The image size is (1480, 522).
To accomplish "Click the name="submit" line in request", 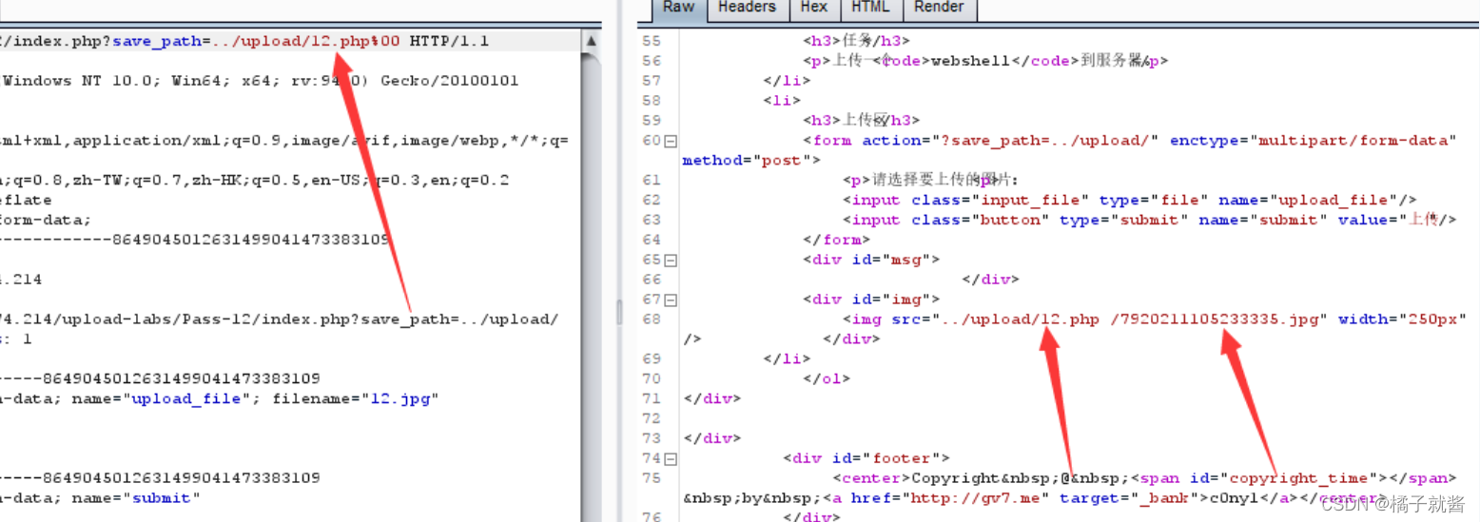I will [x=101, y=497].
